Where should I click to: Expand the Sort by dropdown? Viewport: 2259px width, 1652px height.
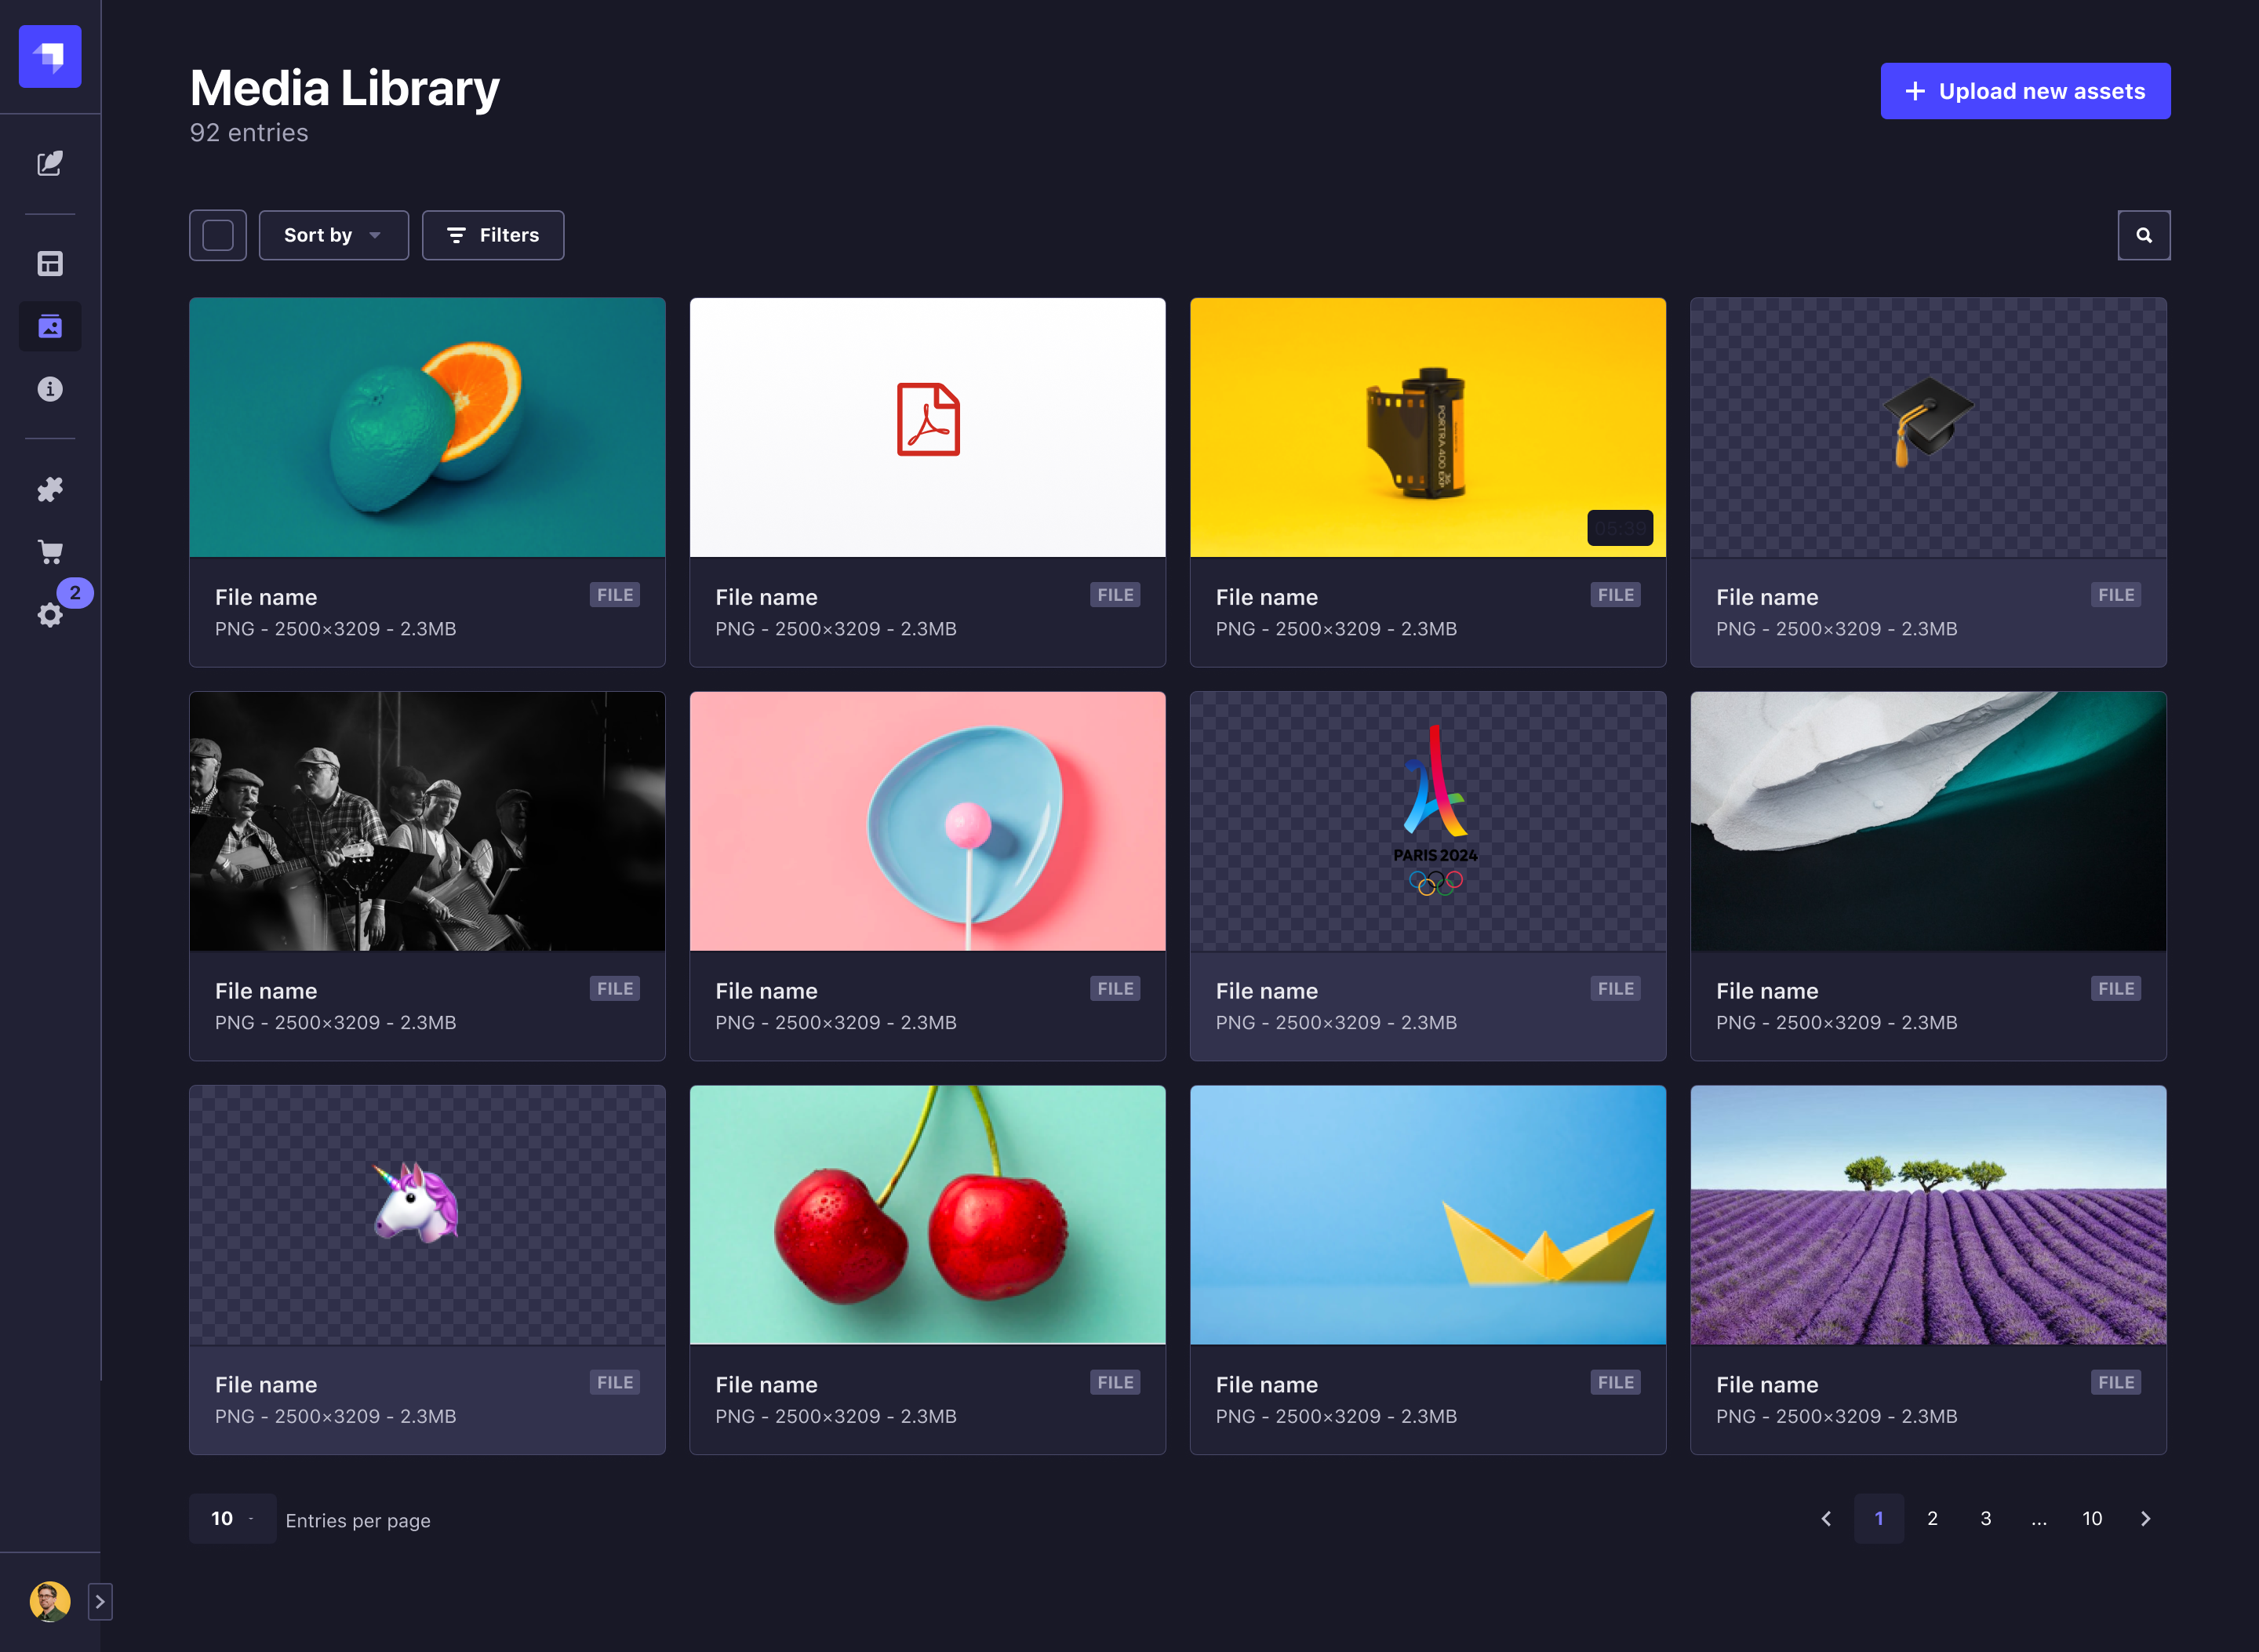coord(333,235)
